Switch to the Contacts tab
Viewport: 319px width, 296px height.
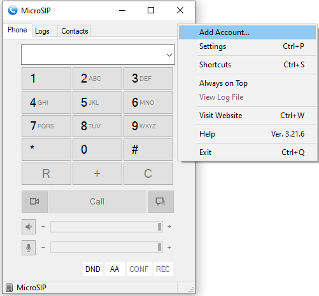(74, 31)
